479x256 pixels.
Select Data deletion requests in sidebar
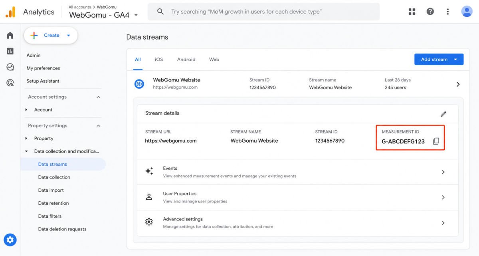pos(62,229)
